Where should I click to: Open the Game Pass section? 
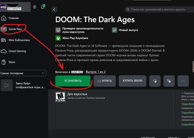(x=15, y=29)
